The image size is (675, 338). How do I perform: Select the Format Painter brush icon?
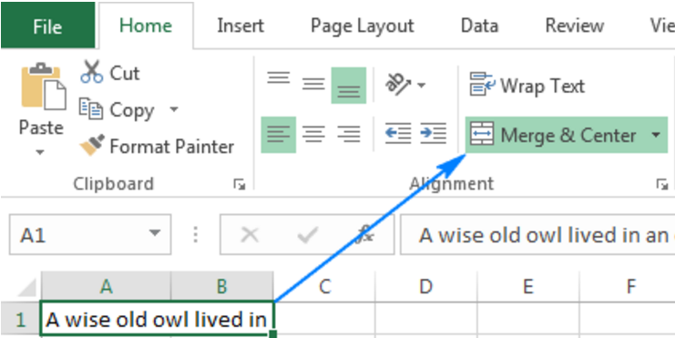point(92,146)
